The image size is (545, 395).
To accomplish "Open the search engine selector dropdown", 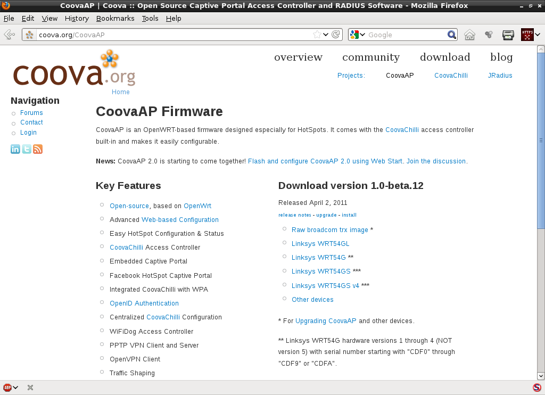I will point(362,35).
